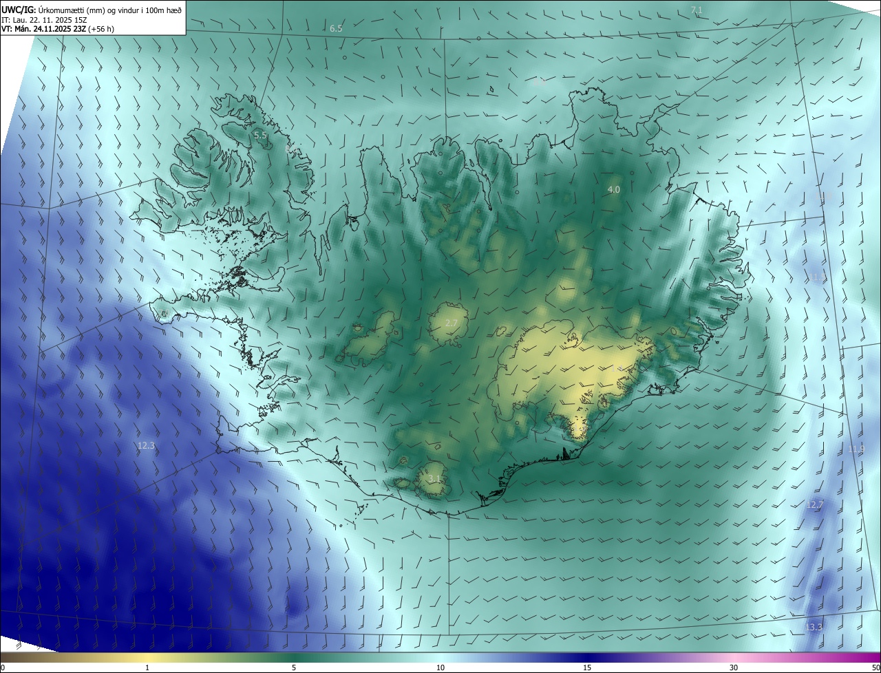This screenshot has width=881, height=673.
Task: Click the '50' tick label on the colour scale
Action: coord(875,667)
